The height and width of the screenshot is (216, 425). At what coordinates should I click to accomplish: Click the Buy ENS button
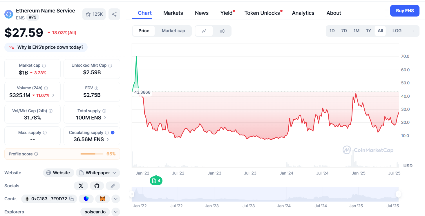pyautogui.click(x=405, y=11)
